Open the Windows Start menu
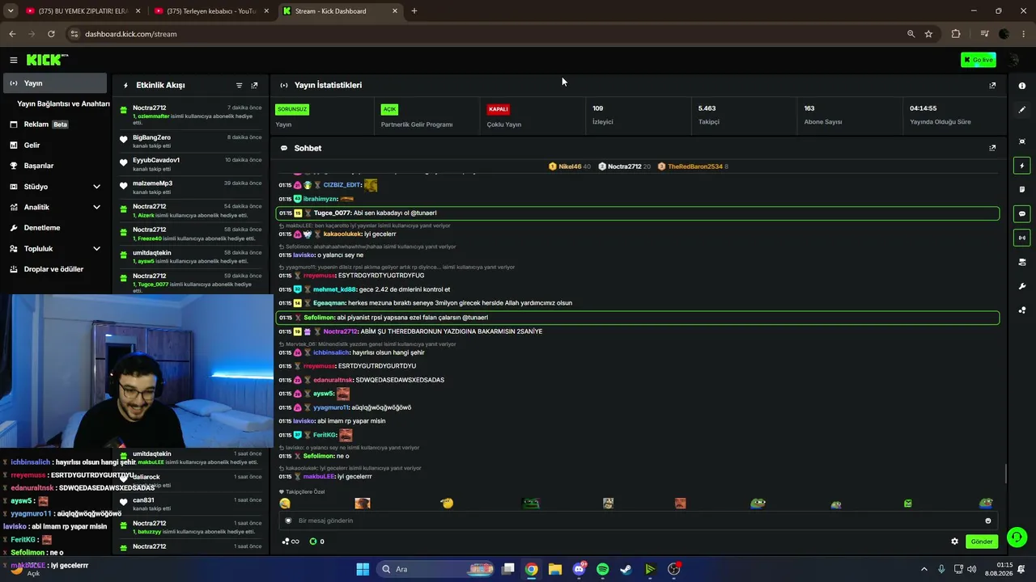Image resolution: width=1036 pixels, height=582 pixels. click(x=363, y=569)
